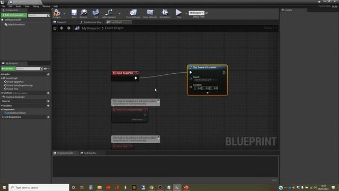339x191 pixels.
Task: Click the Event BeginPlay node title
Action: tap(124, 73)
